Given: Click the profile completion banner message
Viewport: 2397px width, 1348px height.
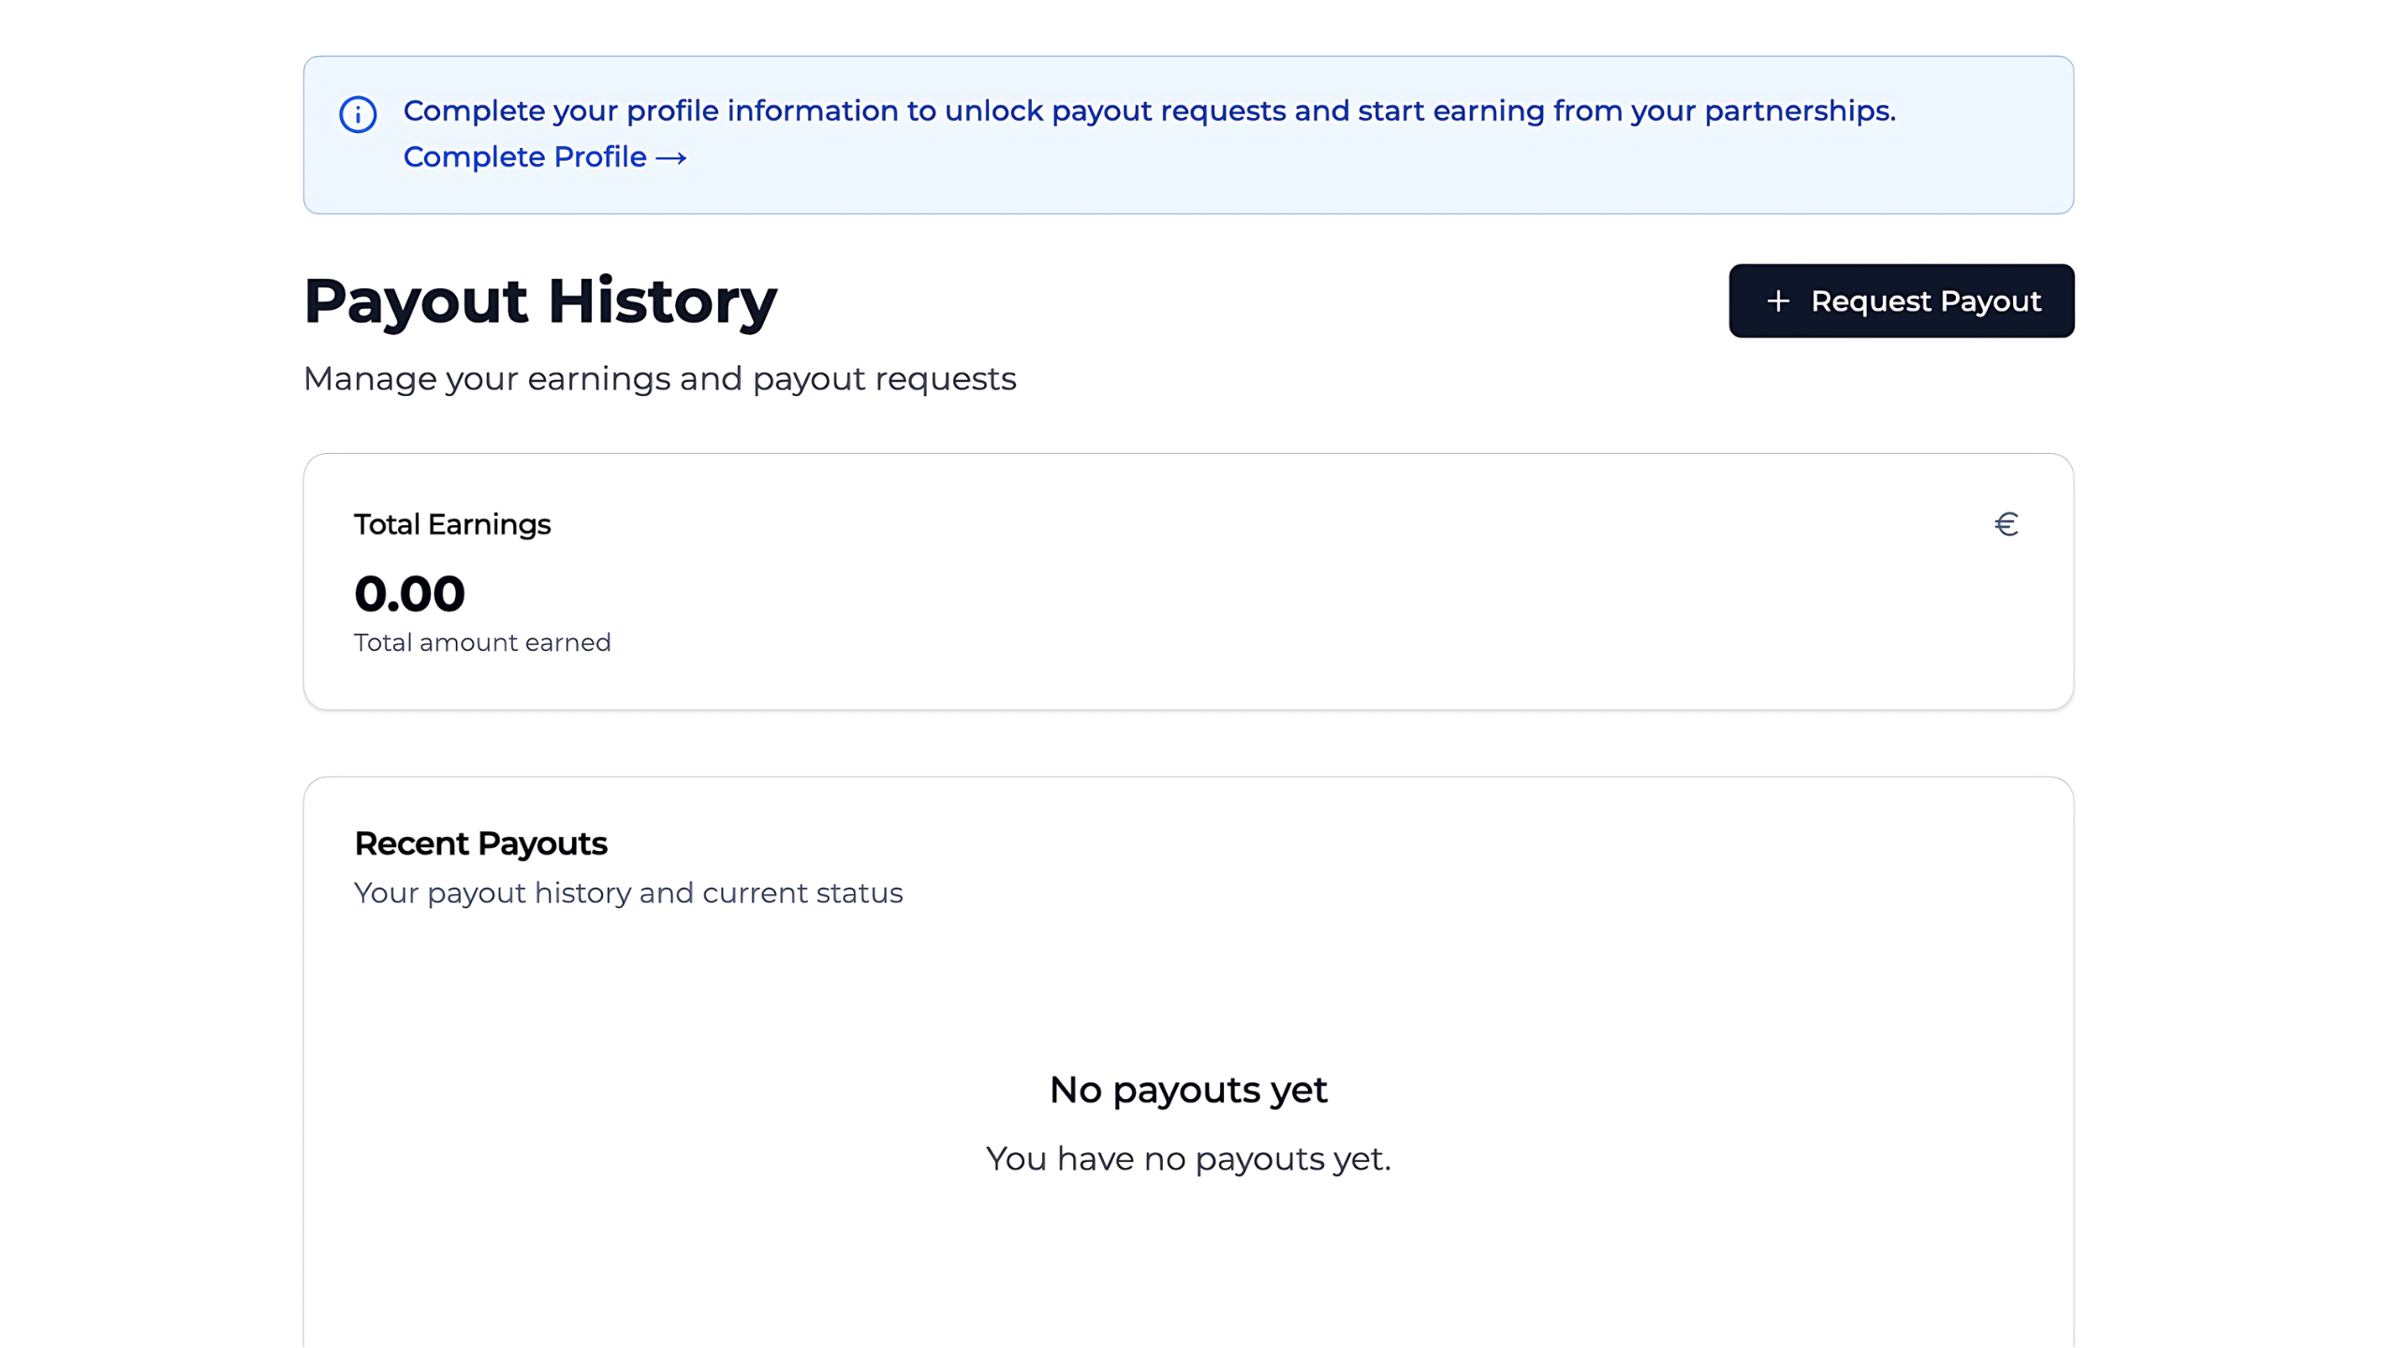Looking at the screenshot, I should (1149, 111).
